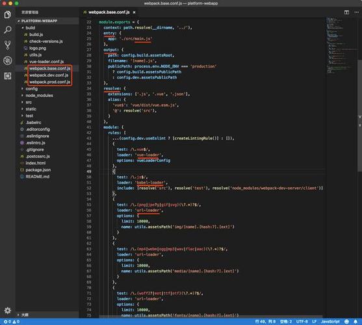Open the .gitignore file
Screen dimensions: 362x325
pos(47,149)
